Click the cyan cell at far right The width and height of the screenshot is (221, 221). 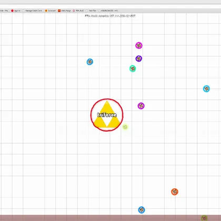(206, 89)
